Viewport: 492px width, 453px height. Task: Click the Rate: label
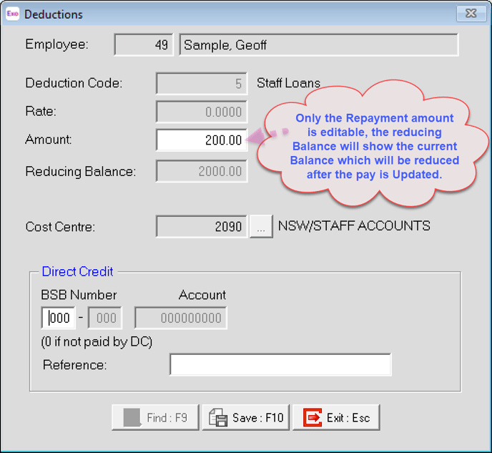[x=41, y=111]
